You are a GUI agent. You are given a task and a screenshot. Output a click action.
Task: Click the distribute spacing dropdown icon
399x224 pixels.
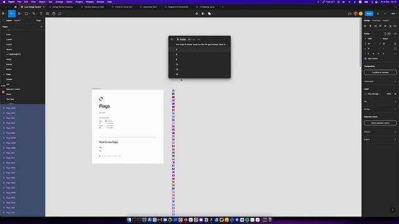point(395,26)
